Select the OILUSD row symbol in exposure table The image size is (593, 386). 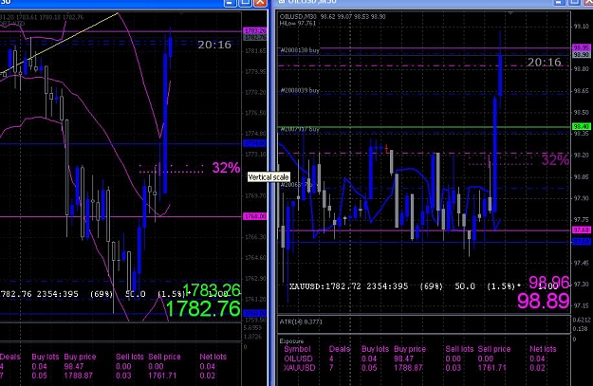point(298,358)
